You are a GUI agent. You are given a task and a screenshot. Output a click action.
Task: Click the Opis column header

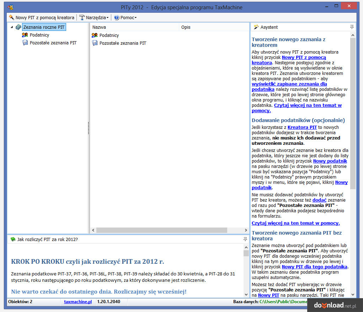click(x=214, y=27)
